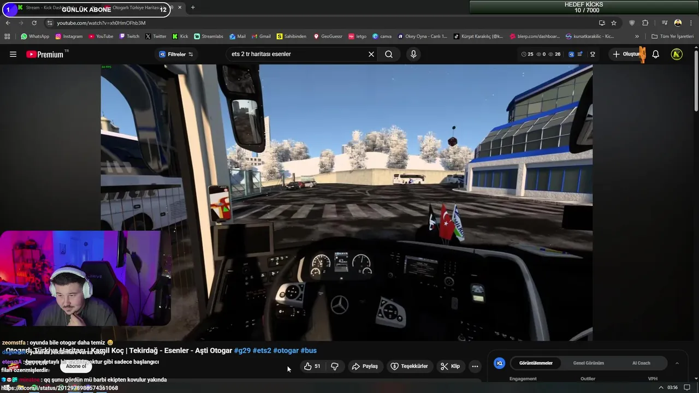Open a new browser tab with plus

pyautogui.click(x=193, y=8)
